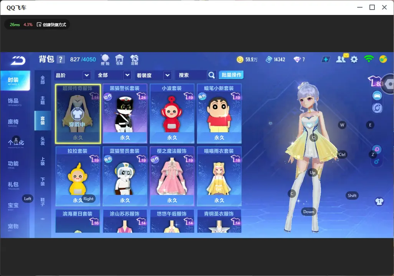Screen dimensions: 394x276
Task: Open the 定制 customization icon
Action: click(134, 60)
